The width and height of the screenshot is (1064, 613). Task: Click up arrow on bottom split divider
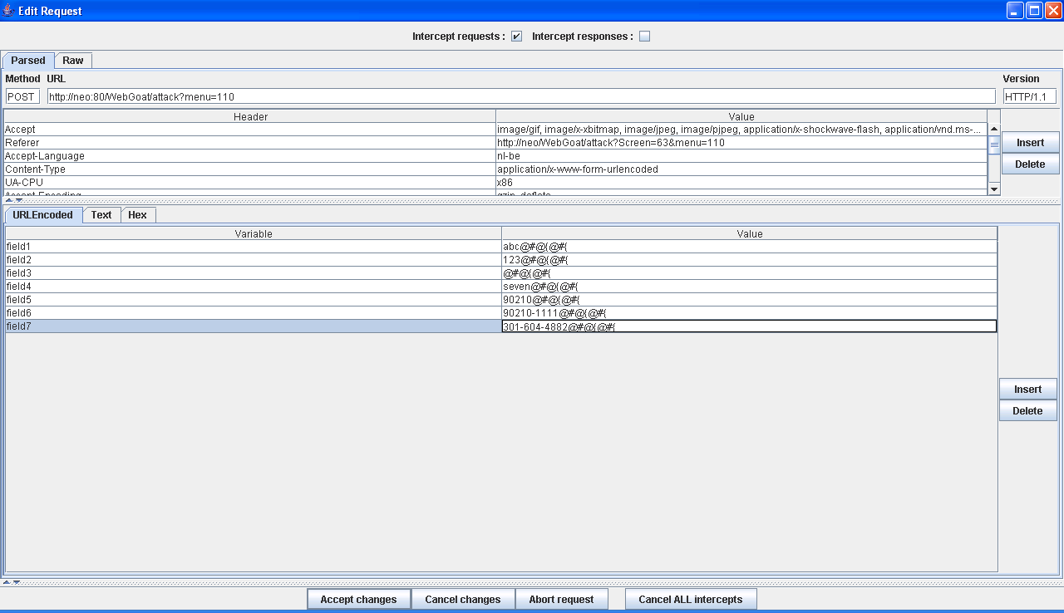(7, 582)
